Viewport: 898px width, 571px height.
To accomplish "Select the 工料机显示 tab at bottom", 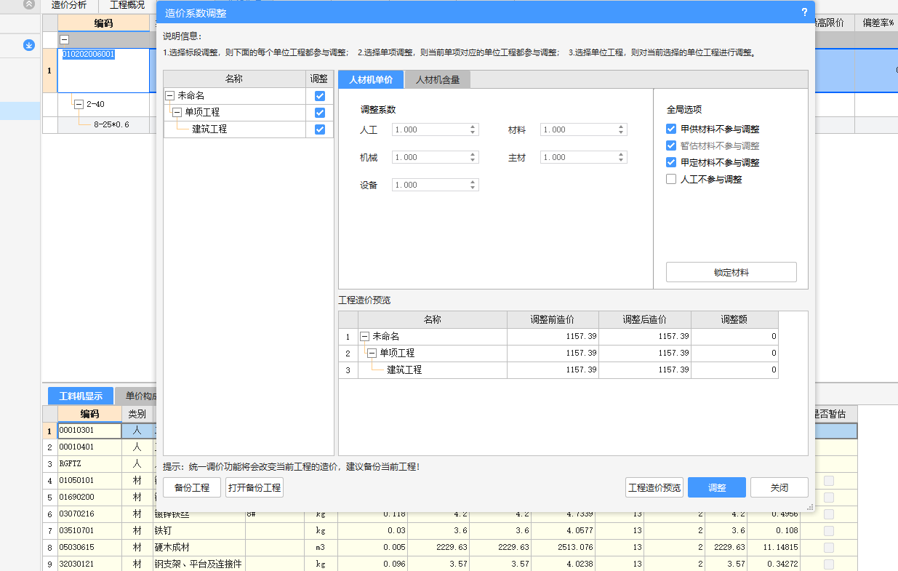I will point(81,396).
